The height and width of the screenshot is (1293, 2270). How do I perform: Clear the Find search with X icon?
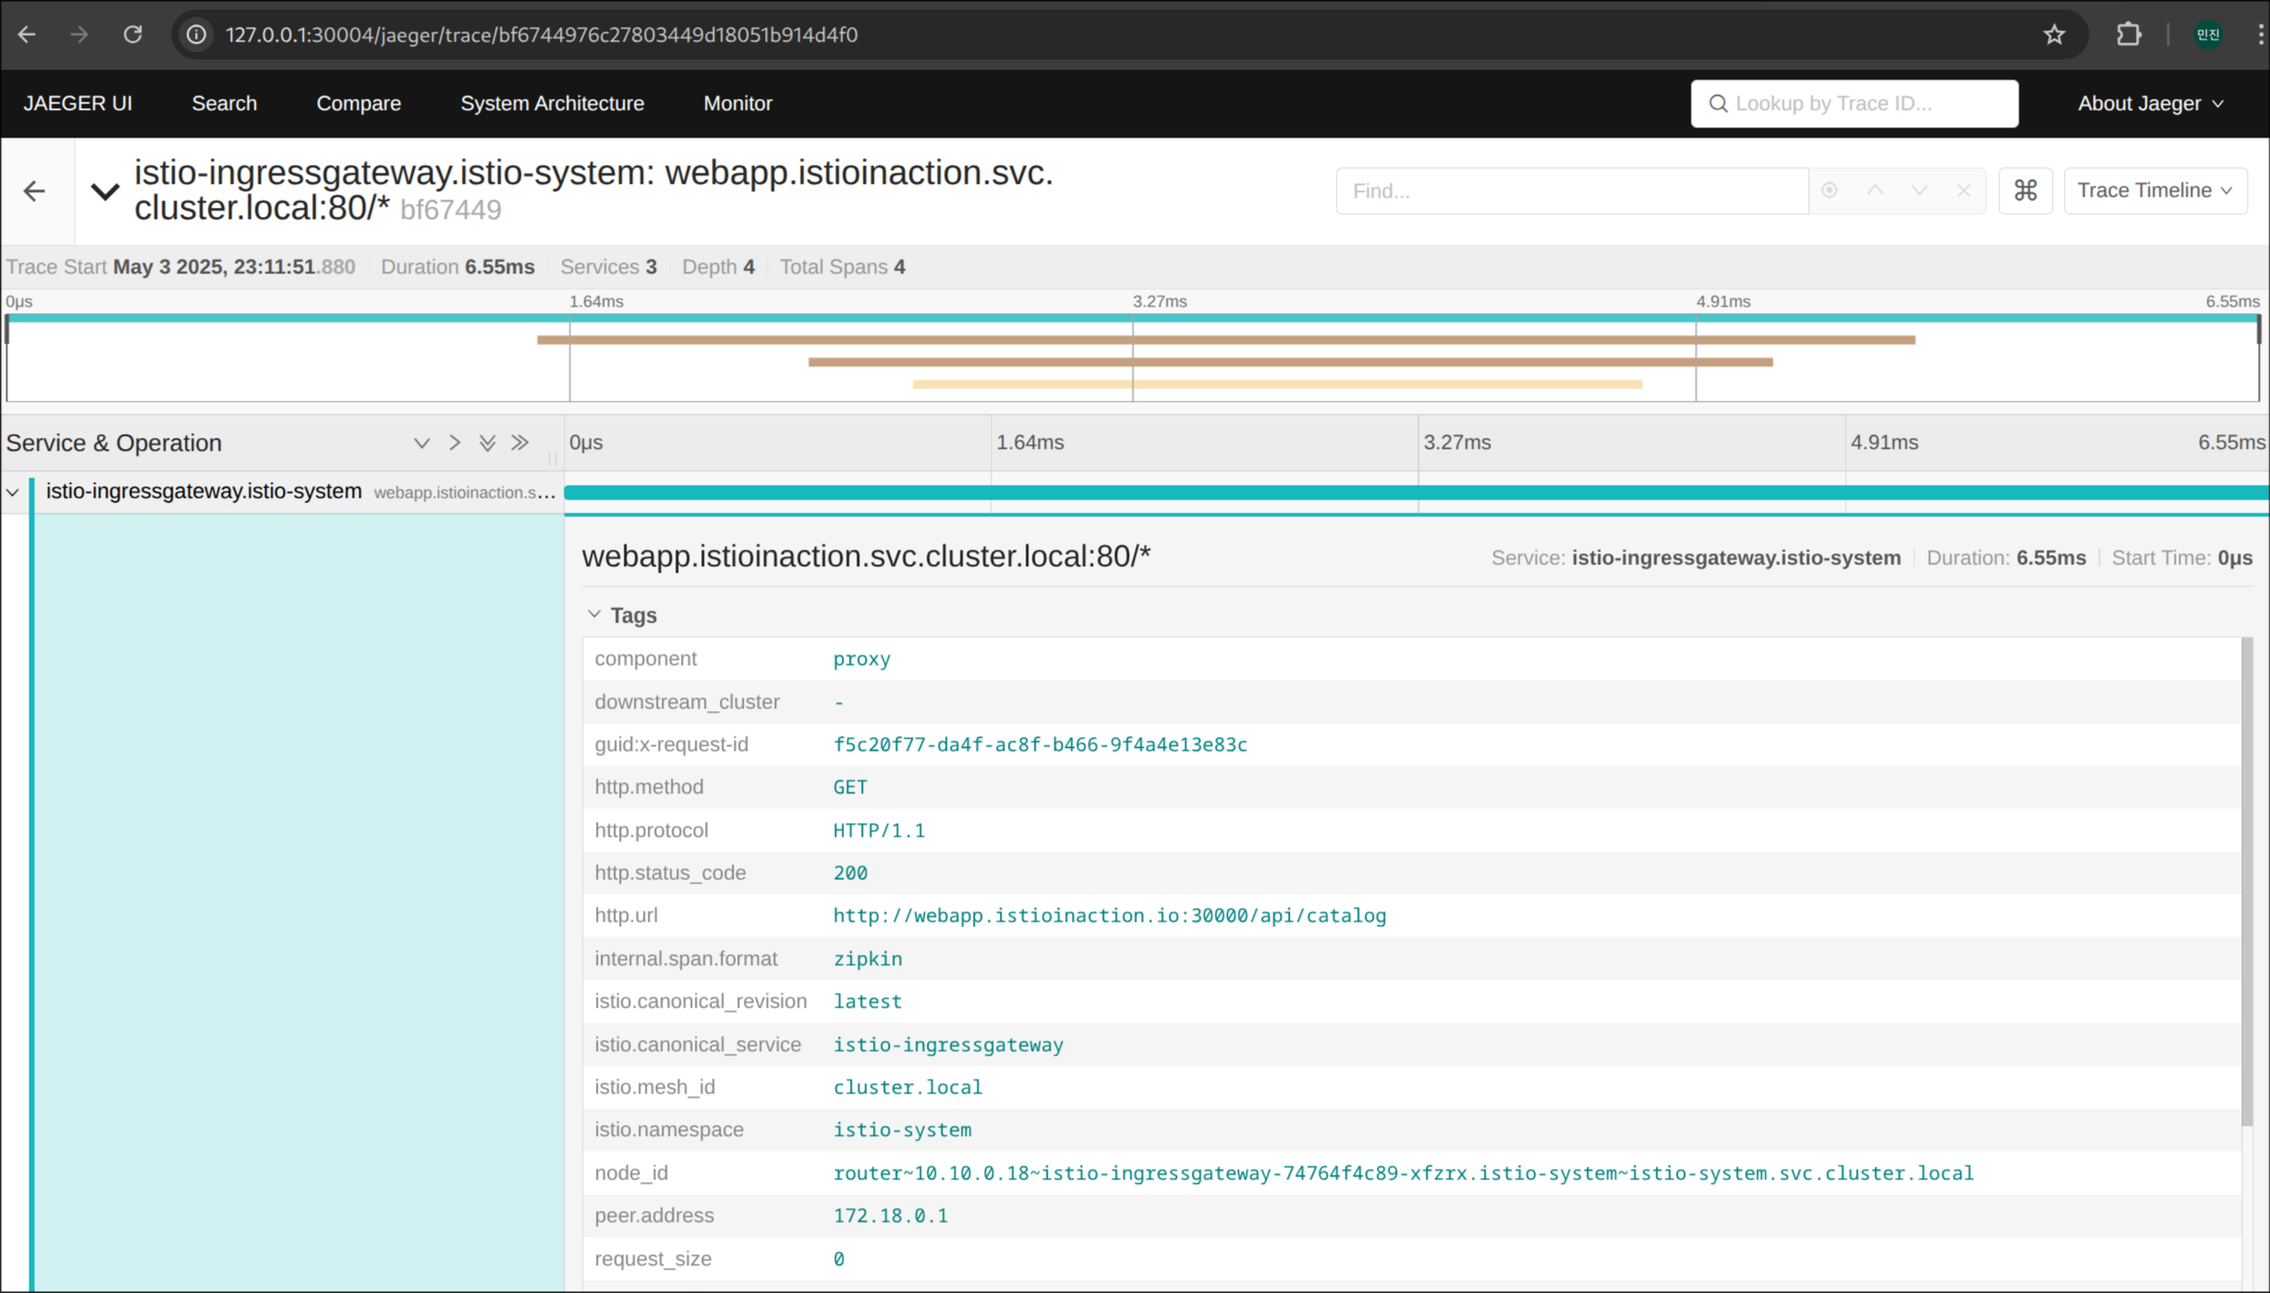pyautogui.click(x=1964, y=190)
